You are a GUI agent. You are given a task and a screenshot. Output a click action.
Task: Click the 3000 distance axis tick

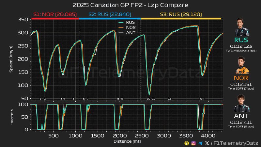164,136
